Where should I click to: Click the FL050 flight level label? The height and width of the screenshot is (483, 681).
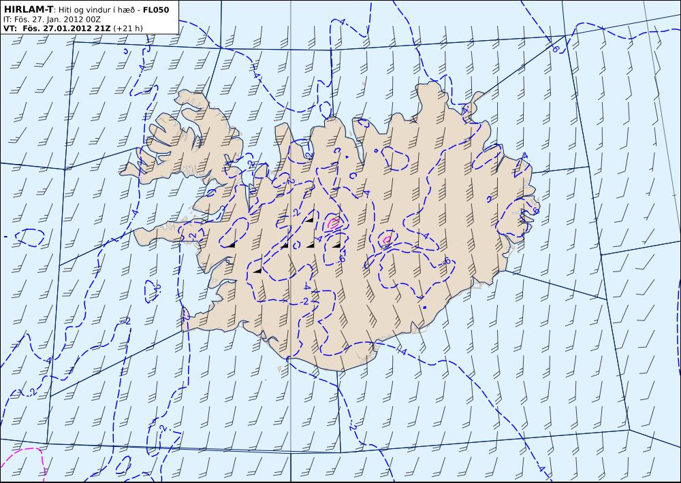tap(156, 10)
